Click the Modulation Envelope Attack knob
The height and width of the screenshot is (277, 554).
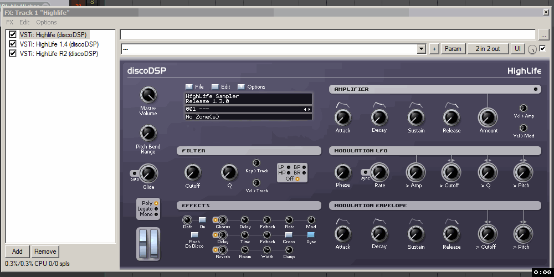click(x=343, y=234)
